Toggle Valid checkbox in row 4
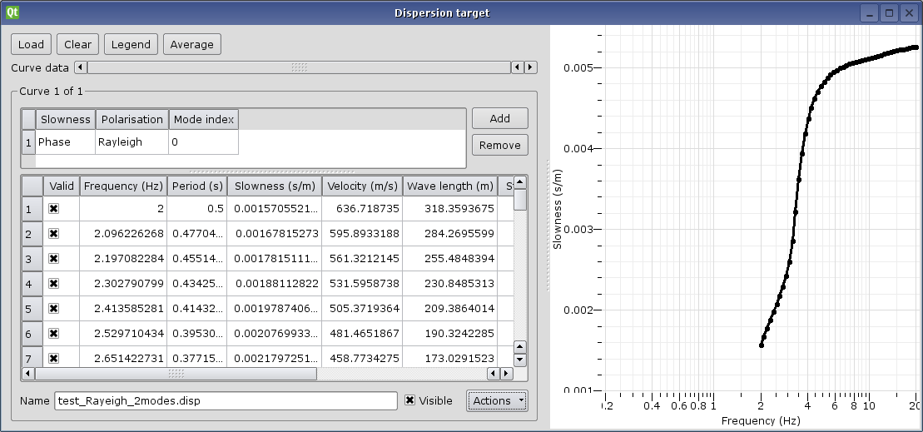 pos(53,284)
